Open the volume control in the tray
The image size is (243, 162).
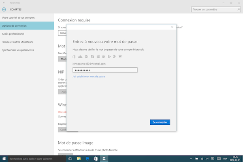207,159
